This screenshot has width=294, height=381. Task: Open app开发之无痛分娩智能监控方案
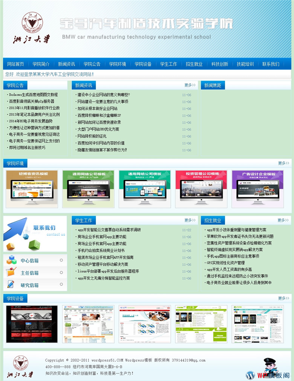104,278
